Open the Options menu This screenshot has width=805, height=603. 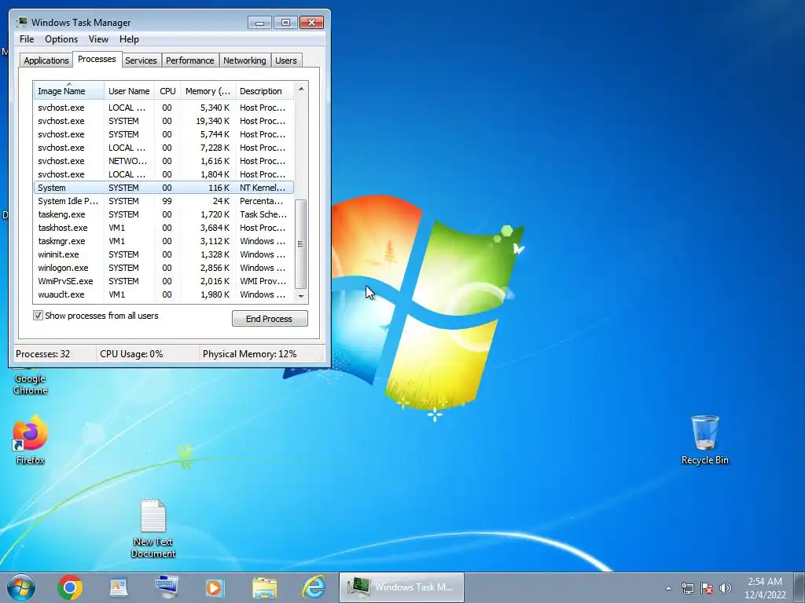tap(61, 39)
